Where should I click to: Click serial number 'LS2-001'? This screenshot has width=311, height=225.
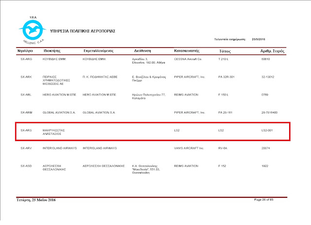click(x=267, y=130)
